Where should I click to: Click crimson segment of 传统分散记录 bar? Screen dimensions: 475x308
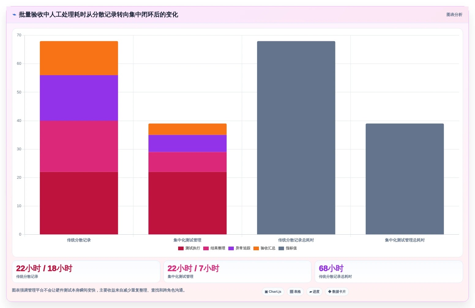click(x=79, y=203)
